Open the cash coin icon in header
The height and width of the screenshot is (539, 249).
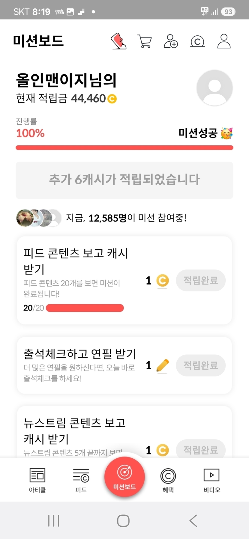coord(197,41)
